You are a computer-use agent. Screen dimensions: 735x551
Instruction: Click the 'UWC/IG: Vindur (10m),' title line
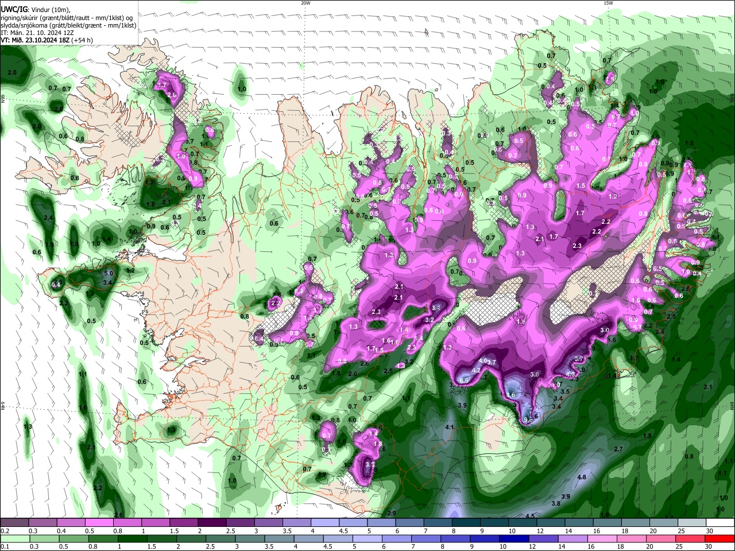[36, 10]
